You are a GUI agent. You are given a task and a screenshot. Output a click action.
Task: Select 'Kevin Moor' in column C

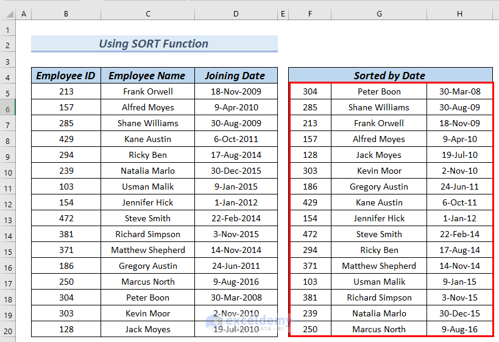tap(147, 313)
